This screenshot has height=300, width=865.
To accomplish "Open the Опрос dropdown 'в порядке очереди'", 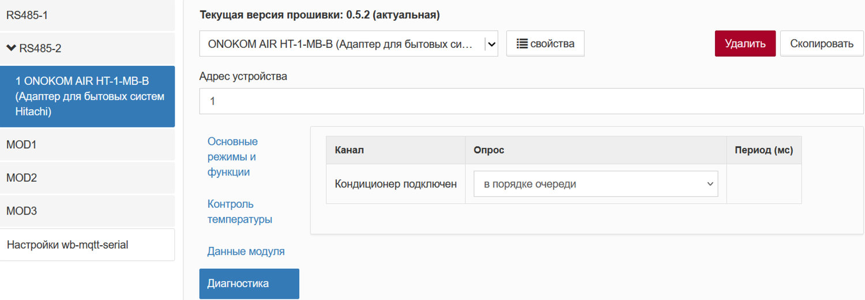I will tap(596, 184).
